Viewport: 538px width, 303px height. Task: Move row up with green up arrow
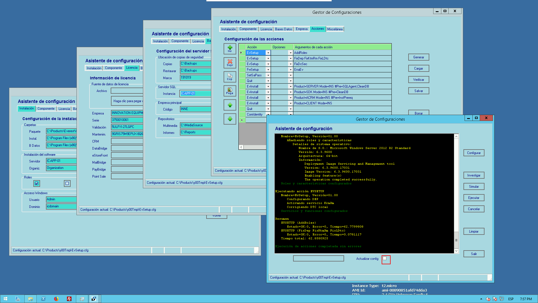click(x=230, y=105)
